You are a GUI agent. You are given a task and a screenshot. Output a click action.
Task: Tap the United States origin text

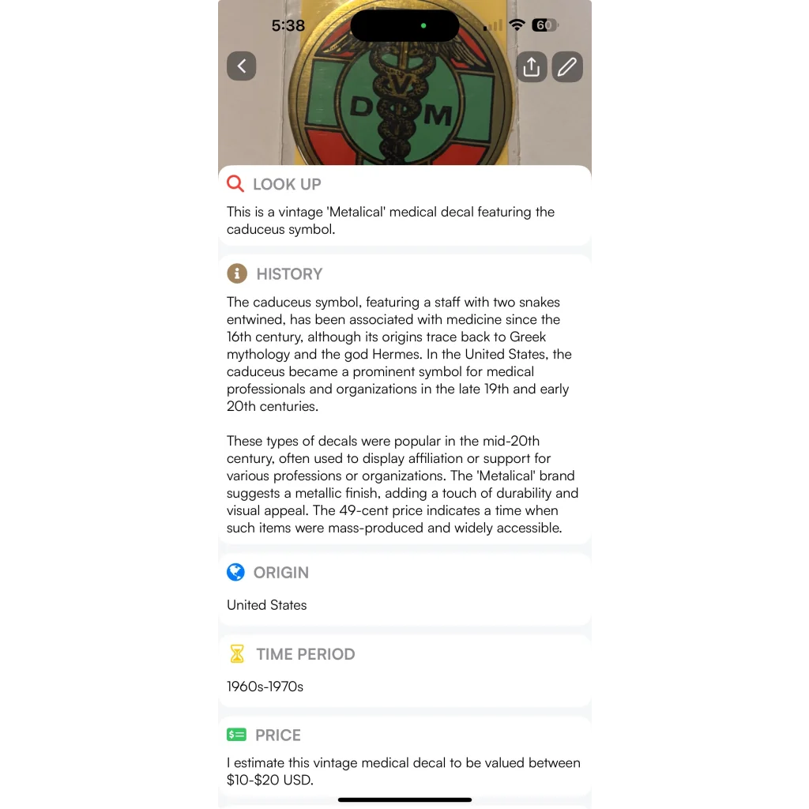[x=267, y=604]
